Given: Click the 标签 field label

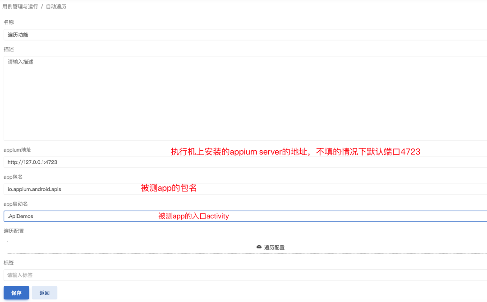Looking at the screenshot, I should [9, 263].
